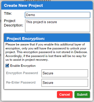Image resolution: width=94 pixels, height=102 pixels.
Task: Click the word Dedoose in the warning text
Action: click(80, 52)
